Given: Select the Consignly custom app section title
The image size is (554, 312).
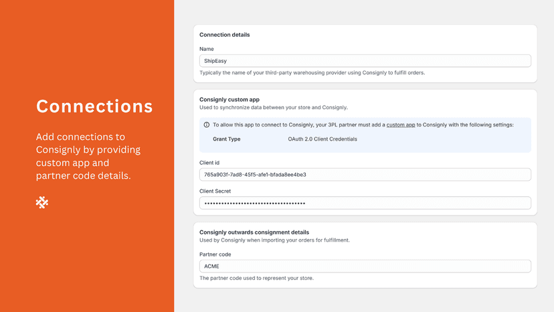Looking at the screenshot, I should click(x=229, y=100).
